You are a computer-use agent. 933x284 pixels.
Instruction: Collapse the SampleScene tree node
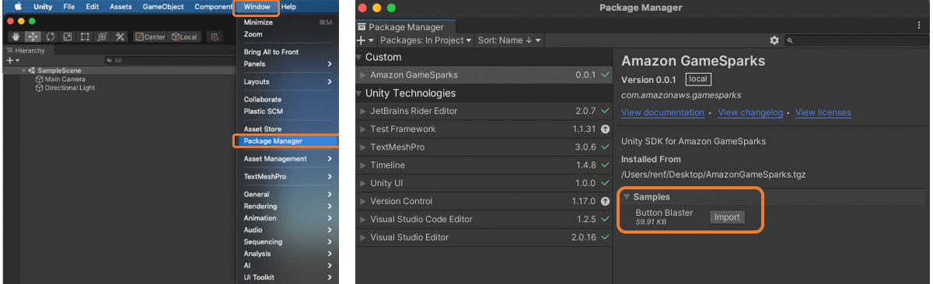click(24, 71)
